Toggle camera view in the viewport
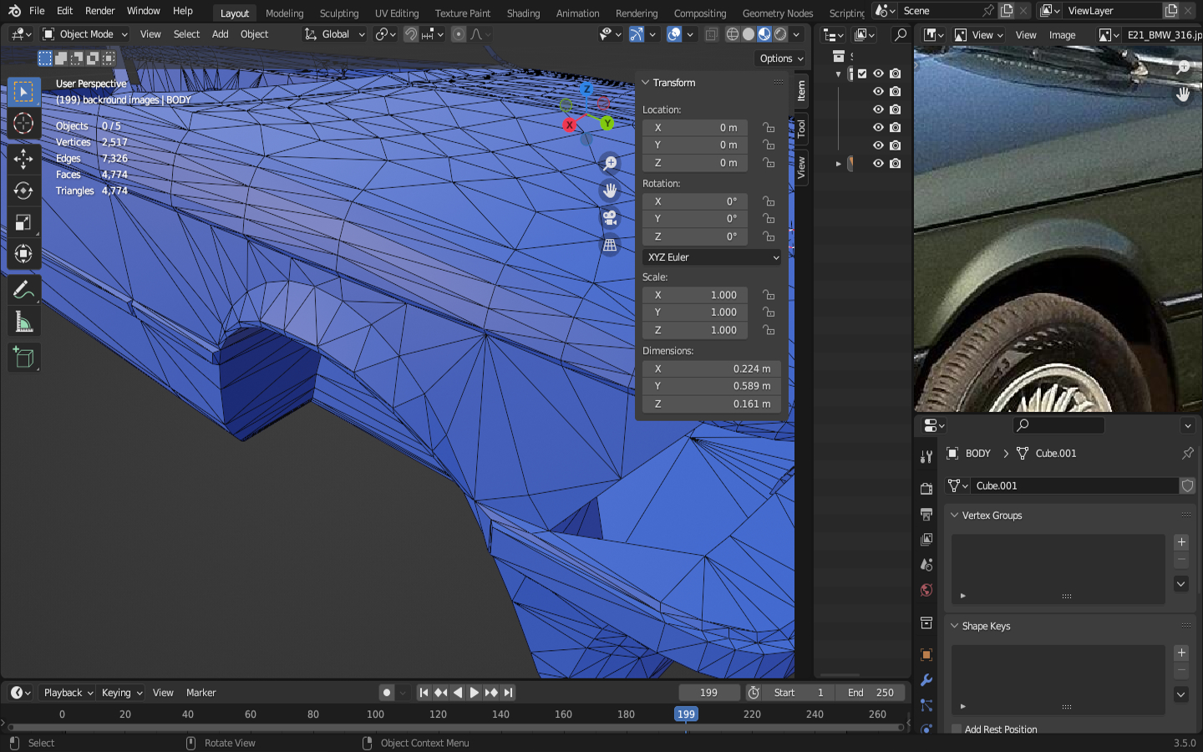1203x752 pixels. tap(610, 218)
